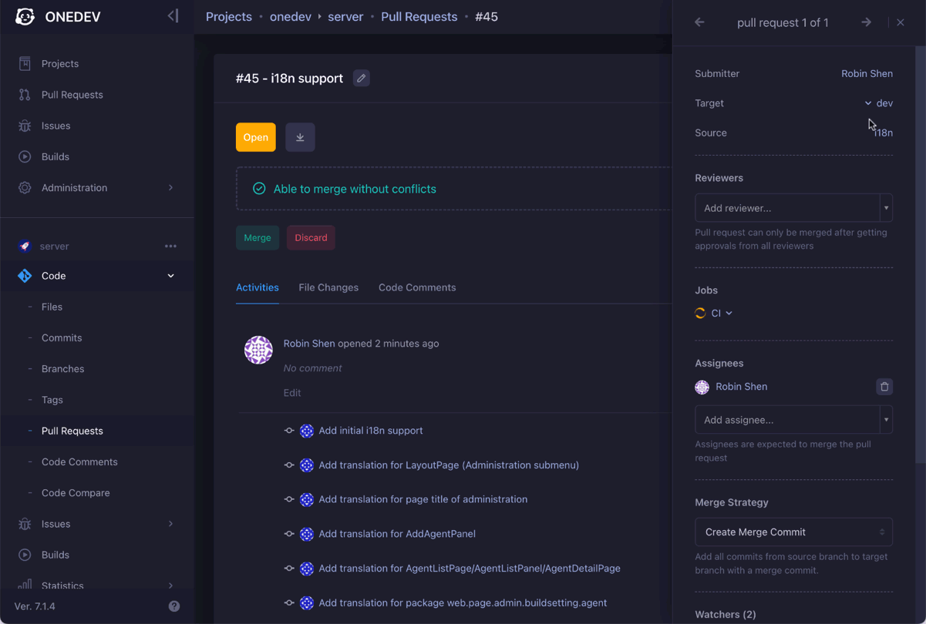Click the OneDev logo icon
This screenshot has width=926, height=624.
tap(25, 16)
